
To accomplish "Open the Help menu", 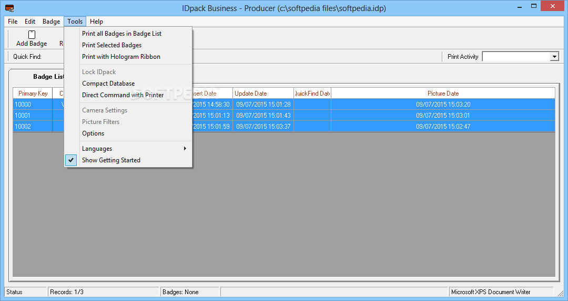I will pyautogui.click(x=96, y=22).
